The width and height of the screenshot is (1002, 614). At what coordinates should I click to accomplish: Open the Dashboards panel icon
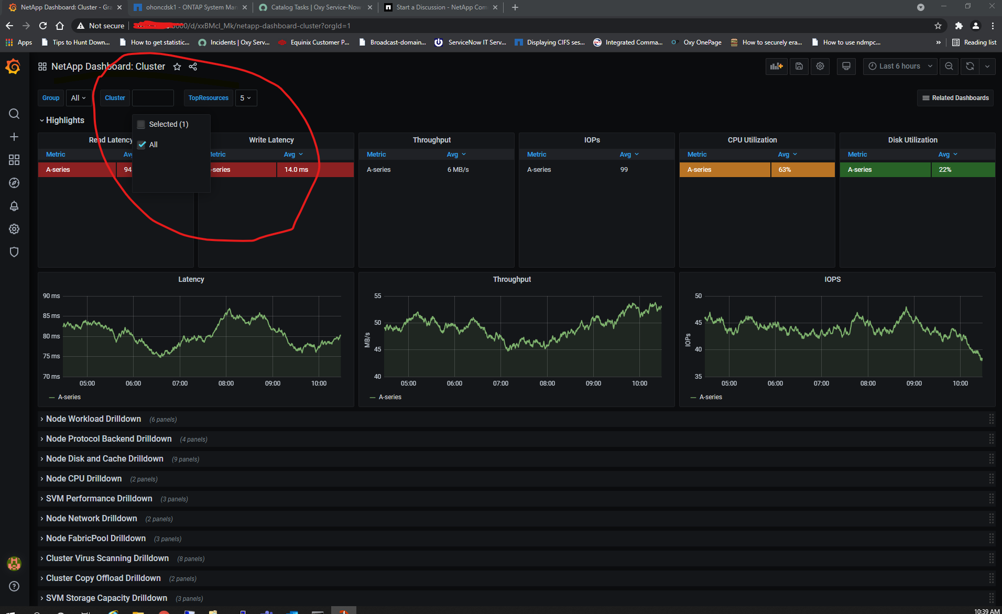click(14, 160)
